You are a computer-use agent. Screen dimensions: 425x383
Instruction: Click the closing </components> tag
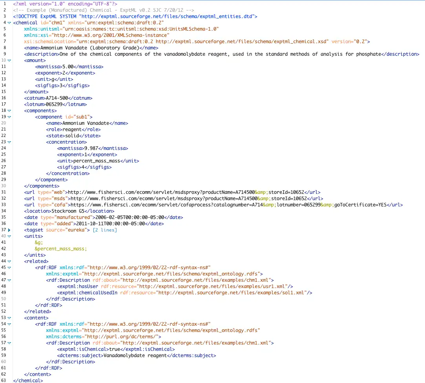click(42, 186)
